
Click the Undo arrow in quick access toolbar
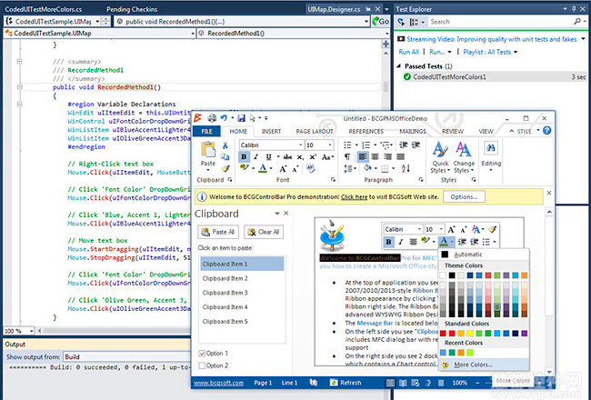224,118
